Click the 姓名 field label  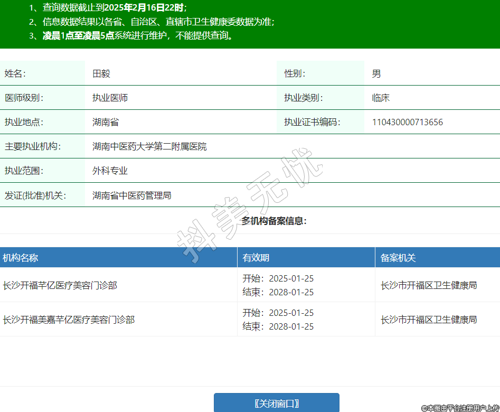pyautogui.click(x=15, y=73)
